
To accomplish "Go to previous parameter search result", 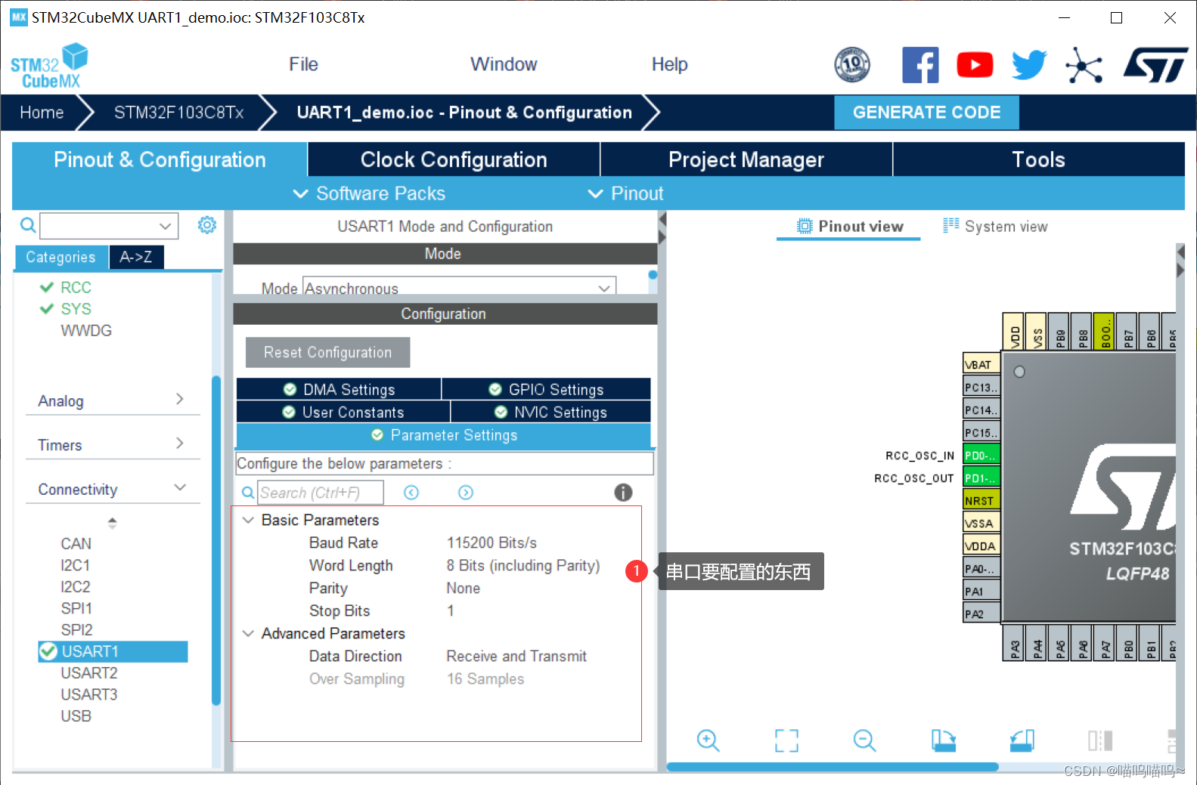I will coord(411,493).
